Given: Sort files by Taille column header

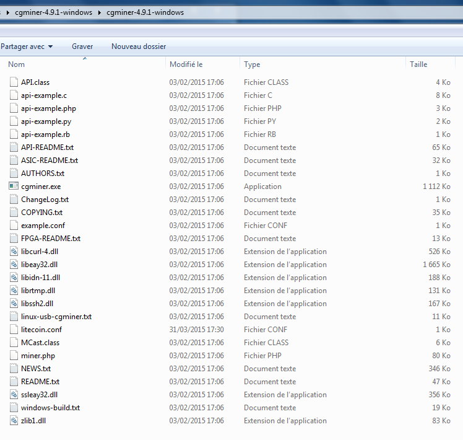Looking at the screenshot, I should [418, 64].
